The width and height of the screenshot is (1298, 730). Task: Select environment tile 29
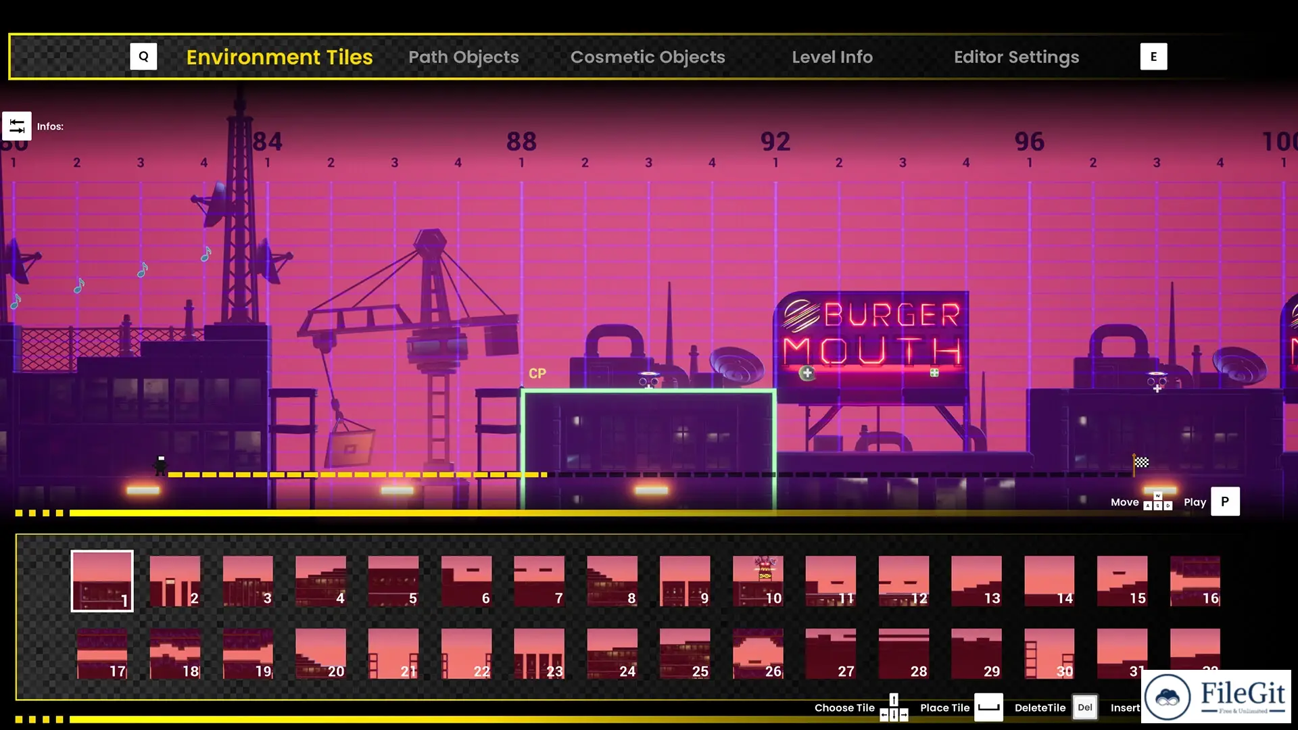(976, 654)
